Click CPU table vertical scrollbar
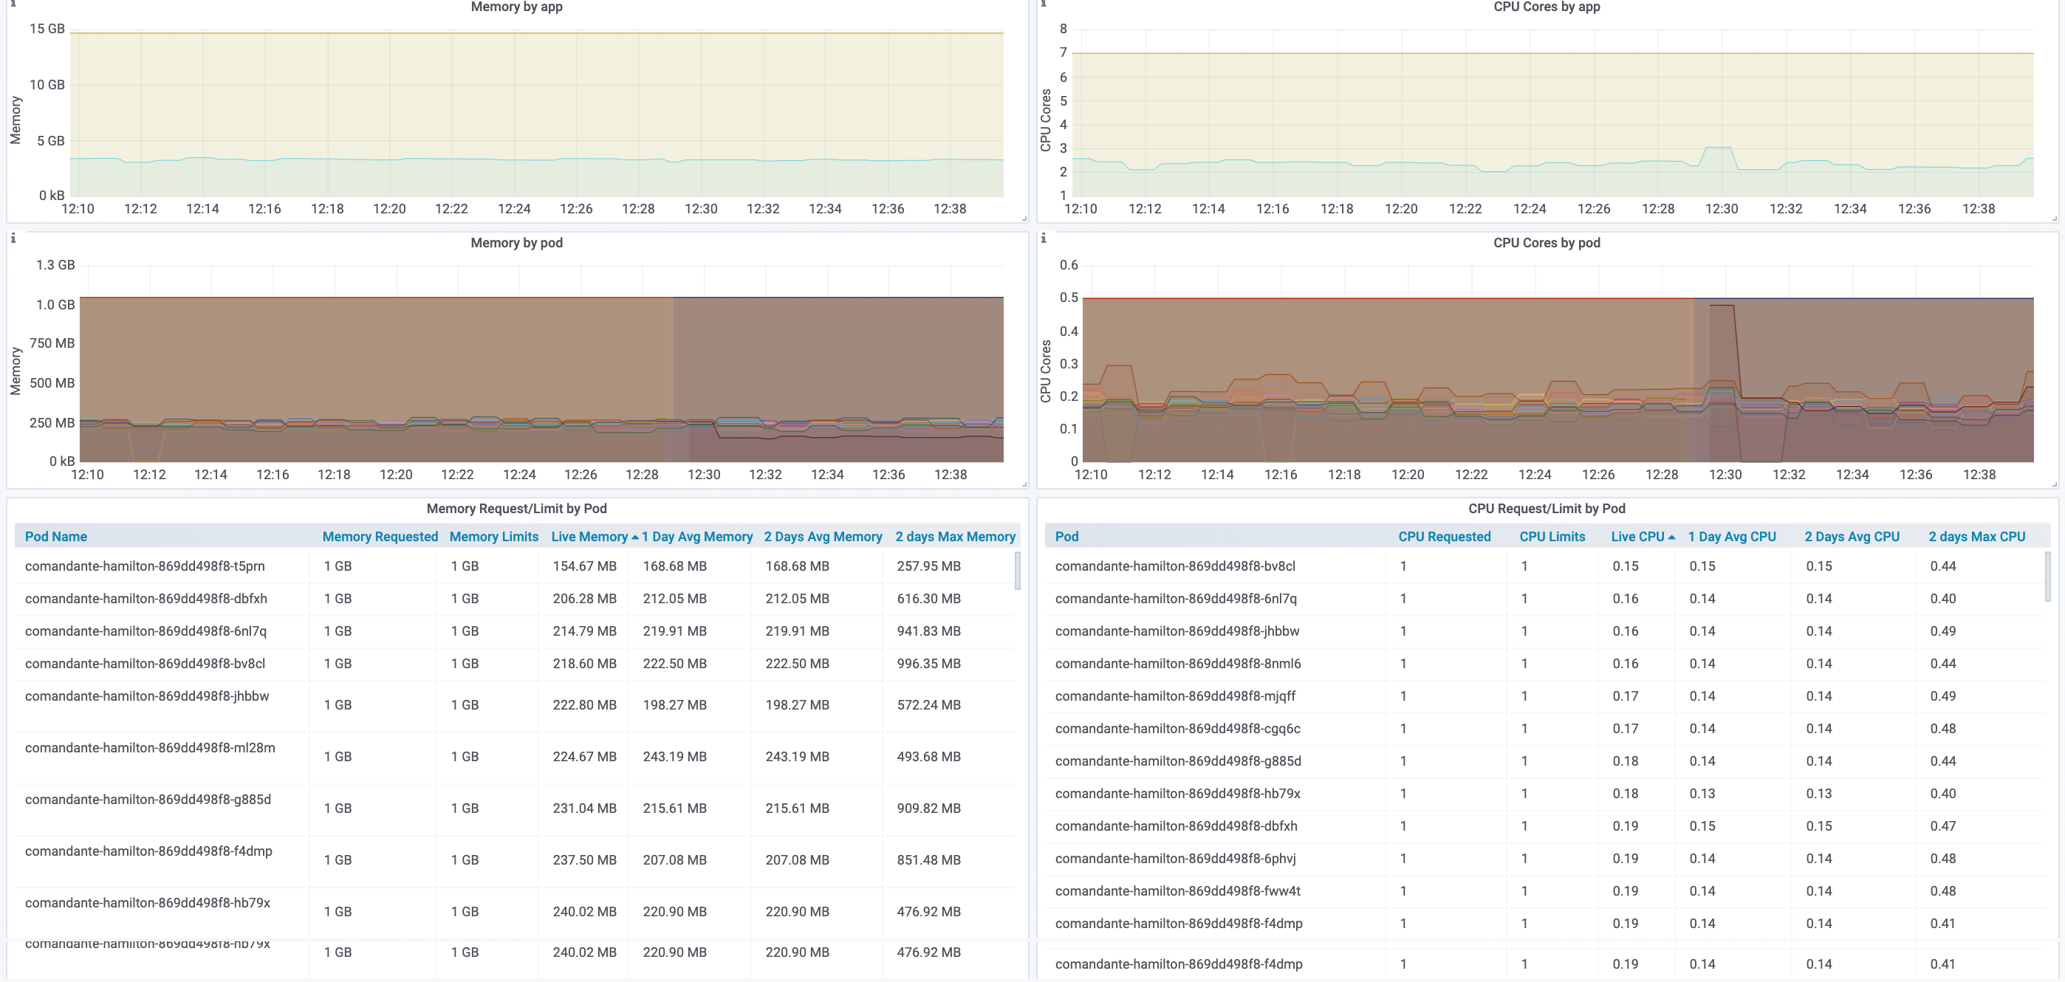The height and width of the screenshot is (982, 2065). (2047, 576)
